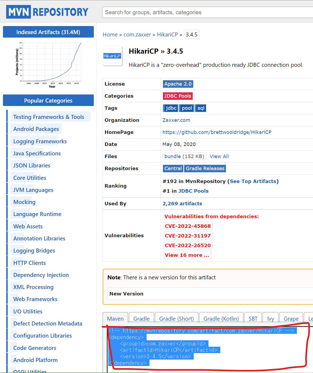Click the May 08, 2020 date value
The height and width of the screenshot is (373, 313).
pos(179,144)
